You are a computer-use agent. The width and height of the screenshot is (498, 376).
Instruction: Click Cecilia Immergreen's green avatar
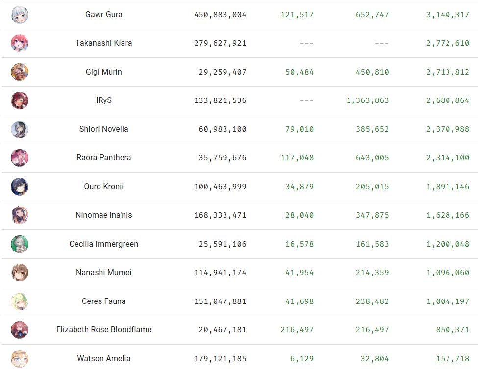coord(20,244)
